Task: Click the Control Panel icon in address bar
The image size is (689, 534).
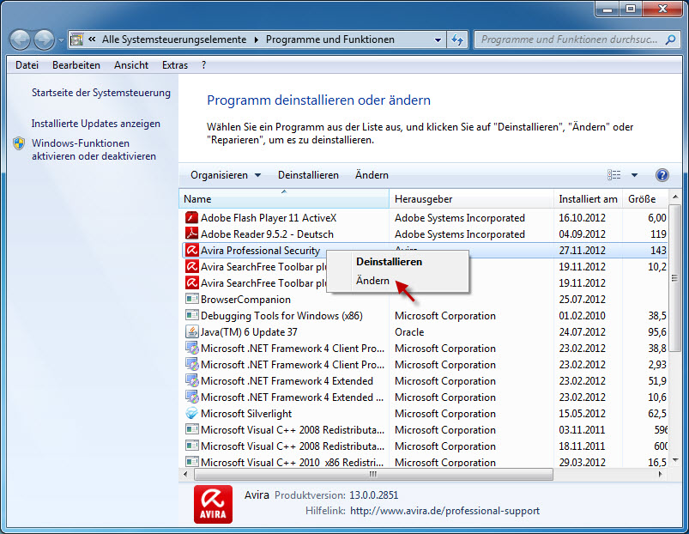Action: [x=77, y=39]
